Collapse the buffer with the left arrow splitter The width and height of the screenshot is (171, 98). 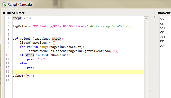pyautogui.click(x=155, y=13)
